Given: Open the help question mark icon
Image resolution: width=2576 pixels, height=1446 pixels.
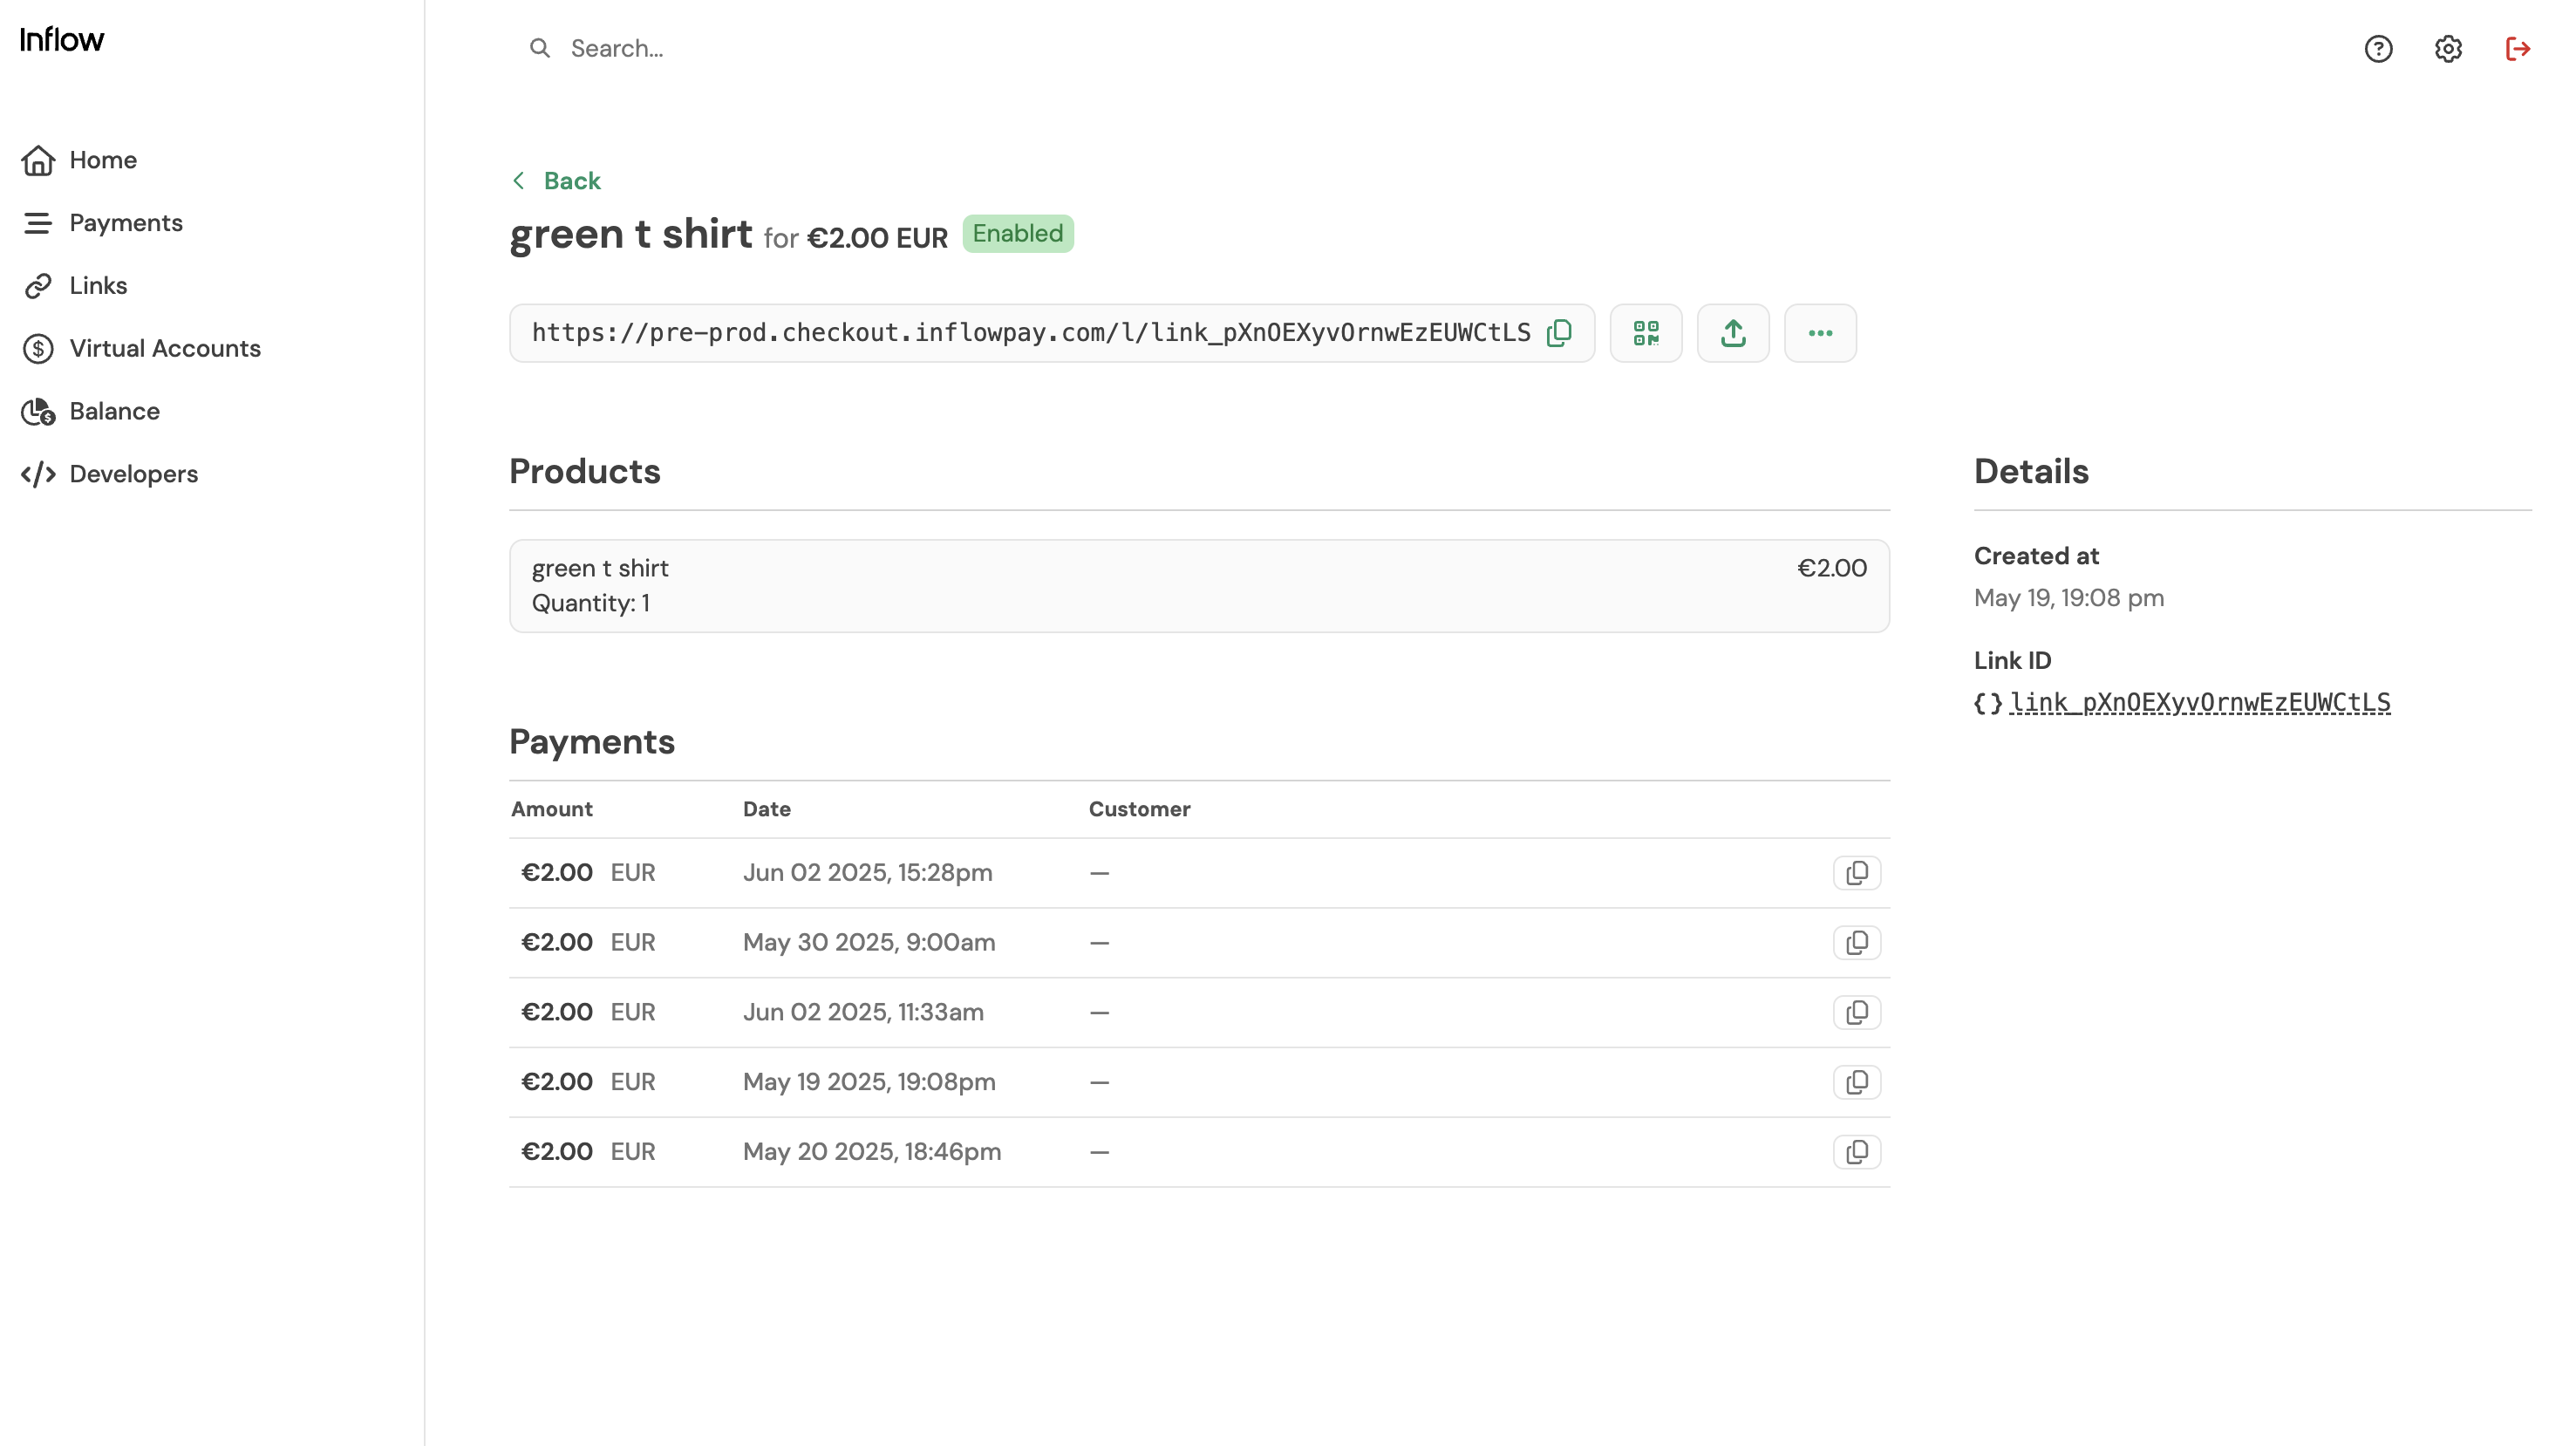Looking at the screenshot, I should 2378,48.
